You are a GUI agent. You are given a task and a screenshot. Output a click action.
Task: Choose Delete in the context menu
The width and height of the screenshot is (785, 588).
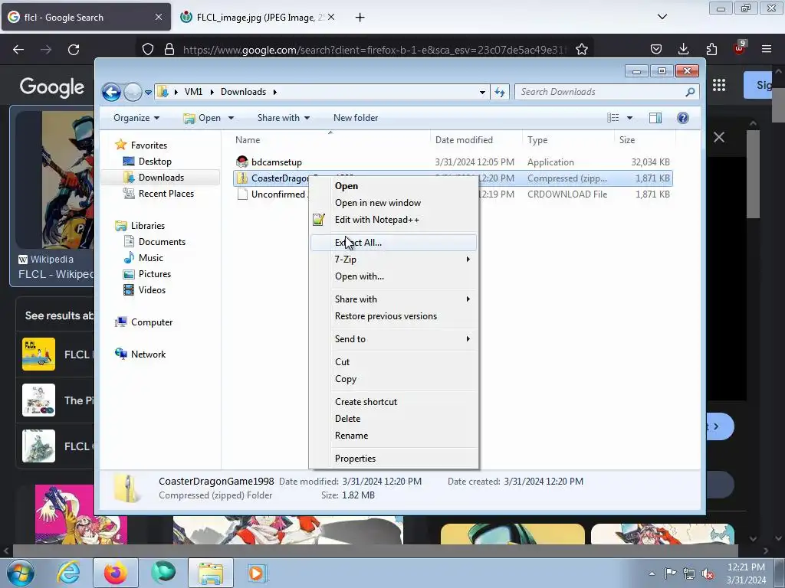(393, 419)
